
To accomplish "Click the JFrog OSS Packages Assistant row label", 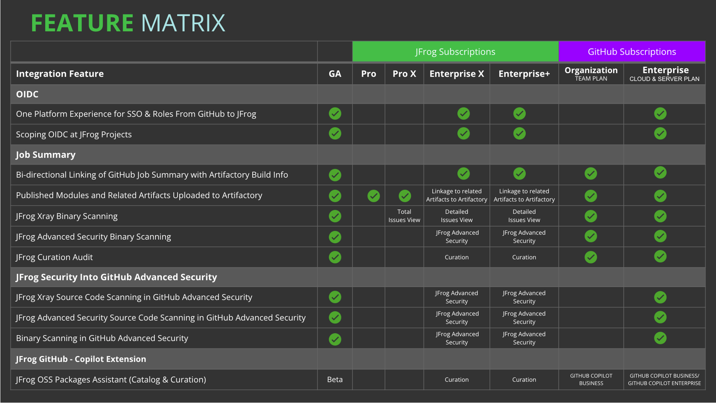I will click(111, 379).
